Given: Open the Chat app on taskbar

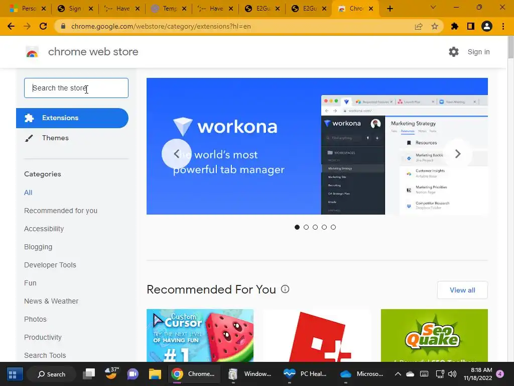Looking at the screenshot, I should 133,374.
